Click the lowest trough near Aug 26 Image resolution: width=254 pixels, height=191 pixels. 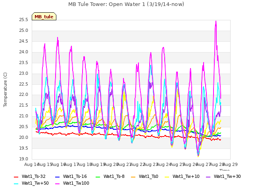198,156
